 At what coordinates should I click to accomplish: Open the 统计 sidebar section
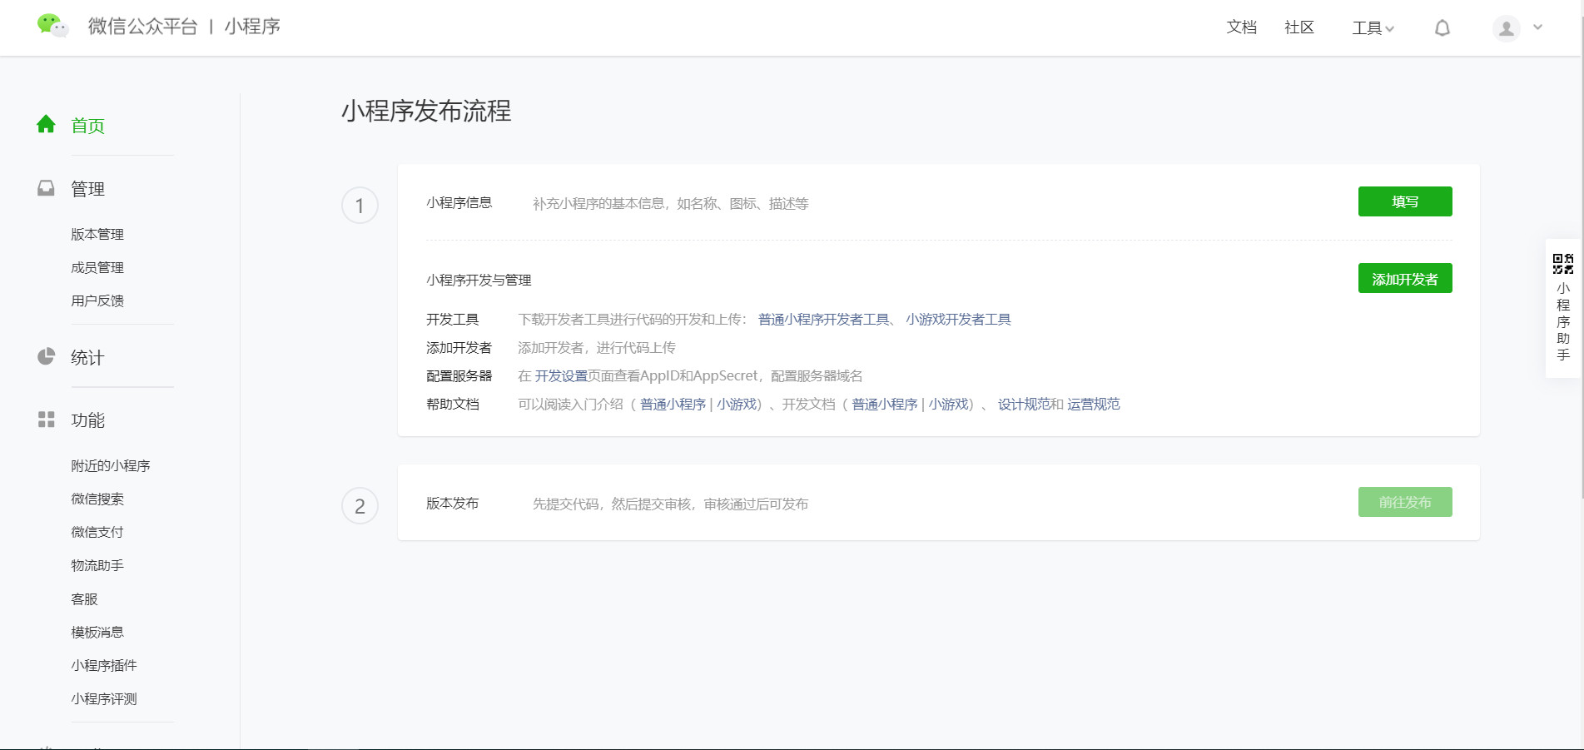coord(87,358)
